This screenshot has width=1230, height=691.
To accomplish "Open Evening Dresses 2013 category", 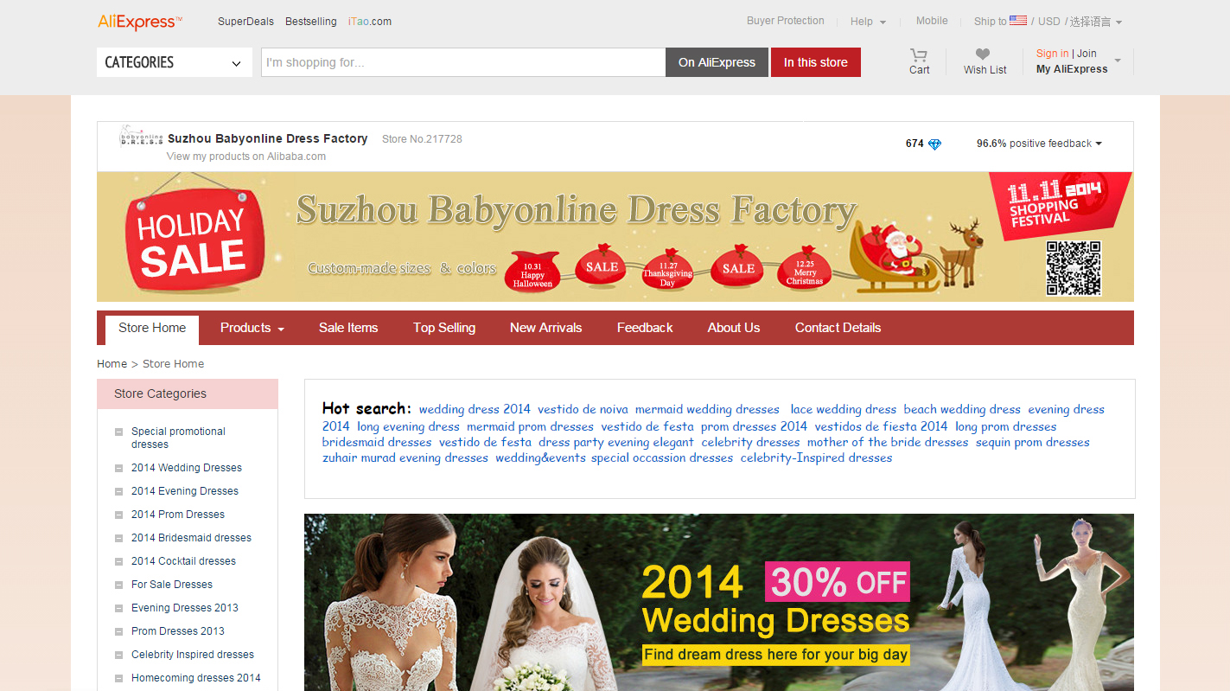I will click(x=185, y=608).
